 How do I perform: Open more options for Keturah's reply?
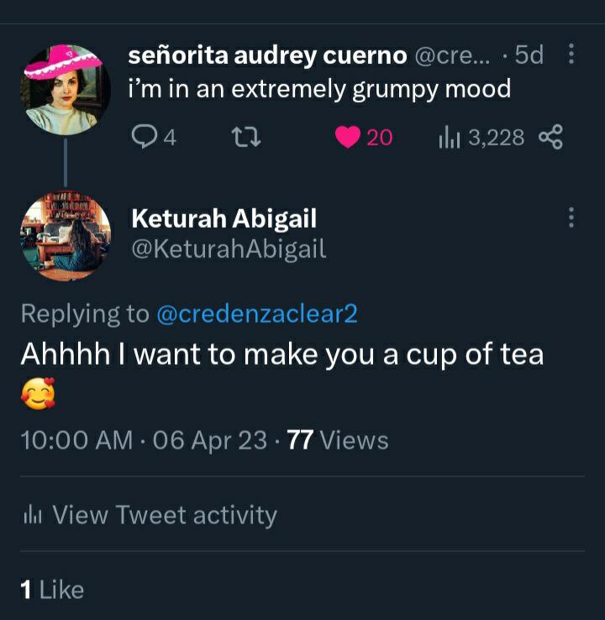[571, 217]
